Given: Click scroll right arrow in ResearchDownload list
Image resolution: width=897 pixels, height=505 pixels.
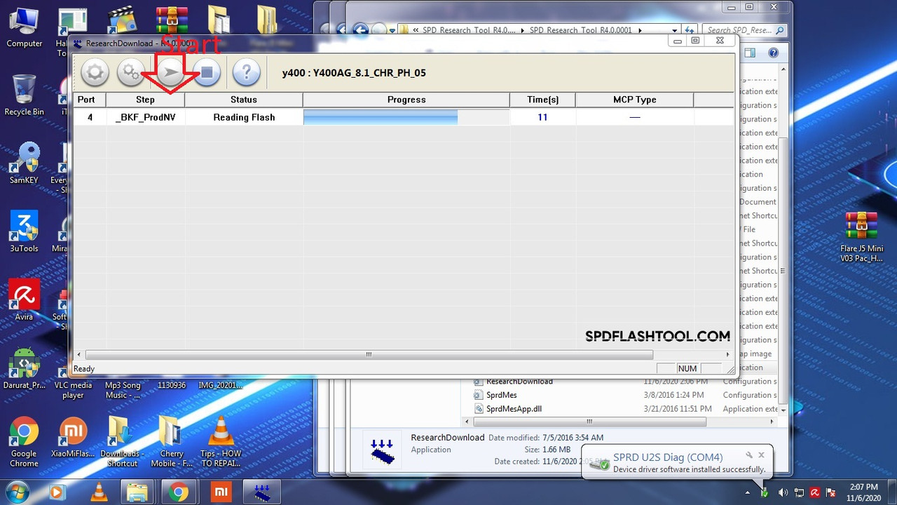Looking at the screenshot, I should click(x=728, y=355).
